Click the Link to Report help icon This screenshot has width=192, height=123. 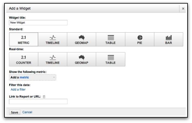point(44,97)
